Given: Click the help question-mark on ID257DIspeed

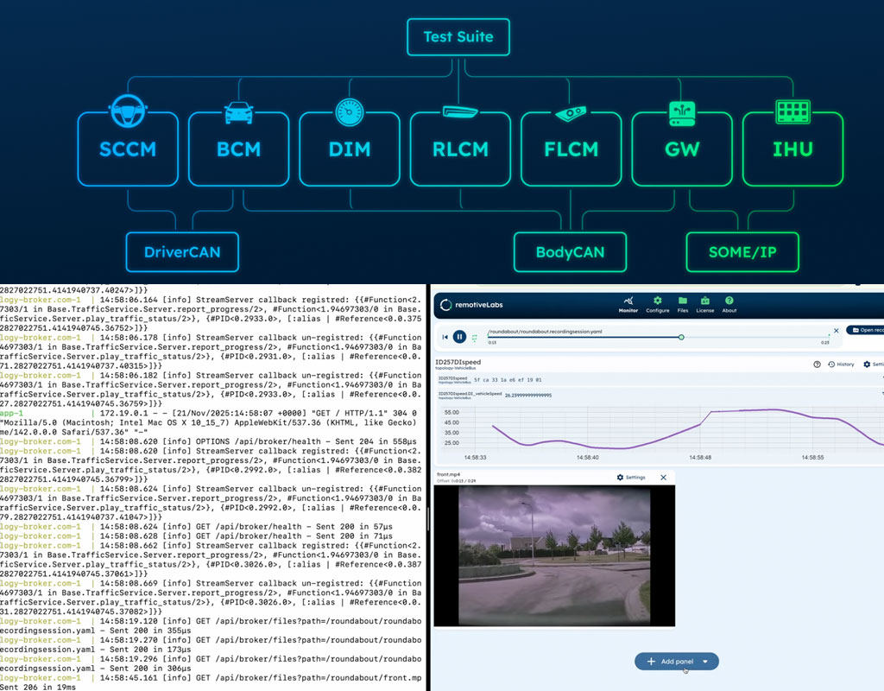Looking at the screenshot, I should [817, 364].
